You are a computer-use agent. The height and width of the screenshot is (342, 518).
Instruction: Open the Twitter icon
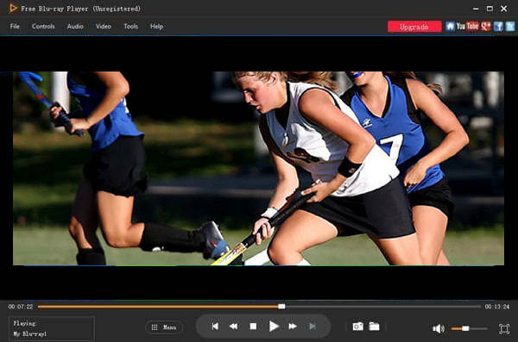pyautogui.click(x=510, y=27)
